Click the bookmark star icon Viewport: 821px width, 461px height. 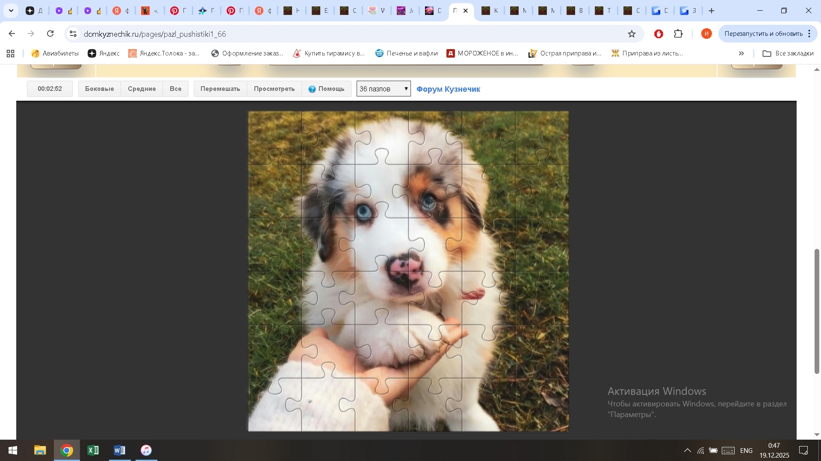click(x=632, y=34)
